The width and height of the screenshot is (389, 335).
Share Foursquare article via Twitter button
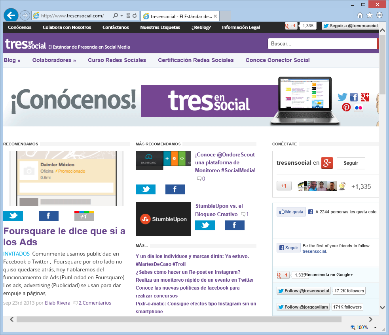[13, 216]
